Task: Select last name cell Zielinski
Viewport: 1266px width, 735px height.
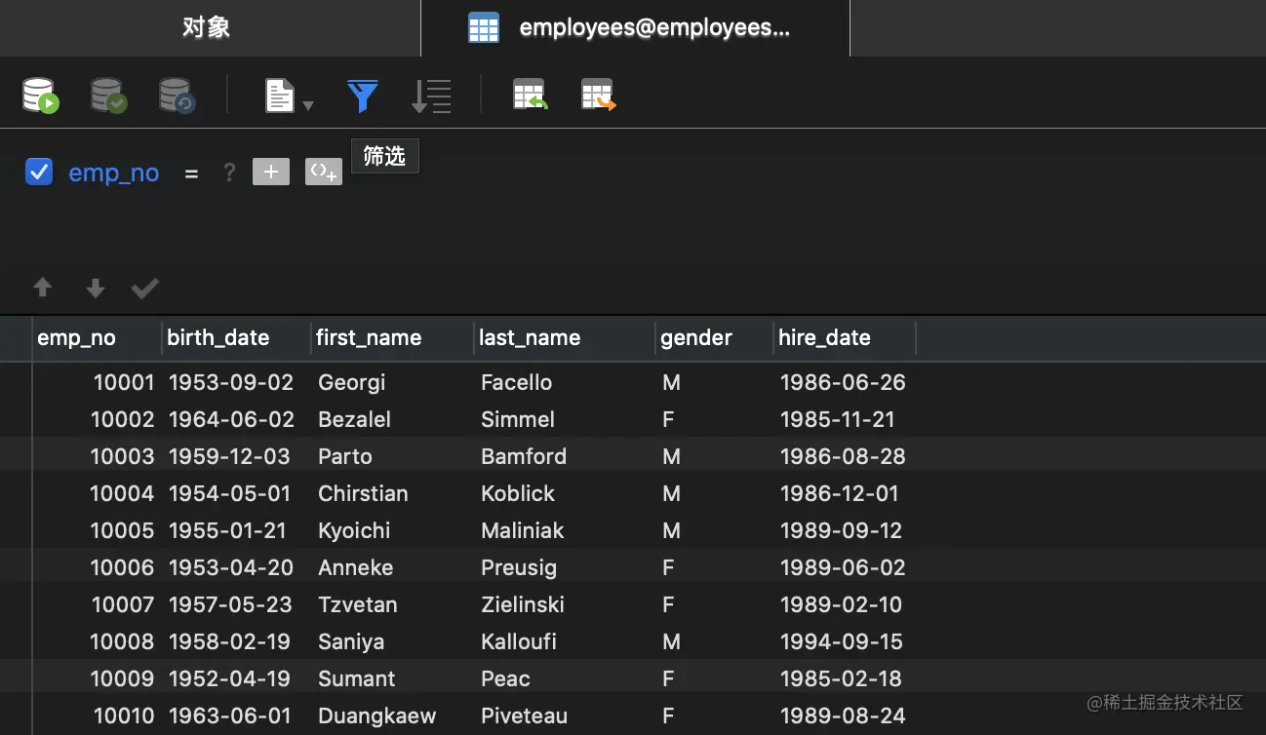Action: click(523, 604)
